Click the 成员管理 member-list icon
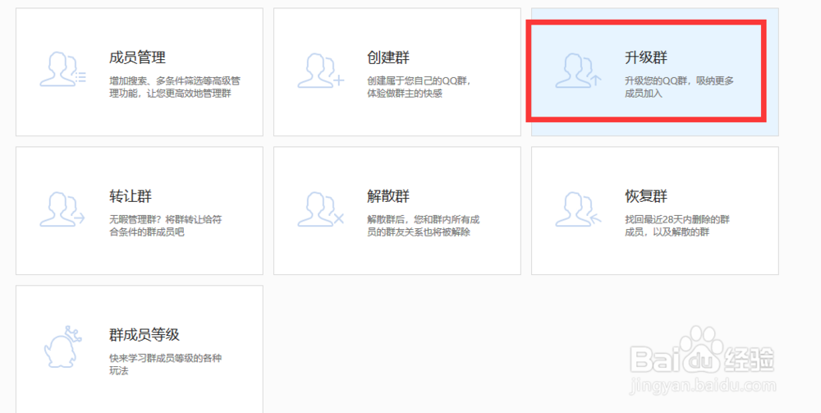The height and width of the screenshot is (413, 821). 62,69
